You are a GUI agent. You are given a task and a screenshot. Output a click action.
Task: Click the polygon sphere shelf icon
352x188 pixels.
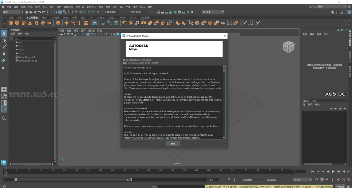(x=11, y=23)
